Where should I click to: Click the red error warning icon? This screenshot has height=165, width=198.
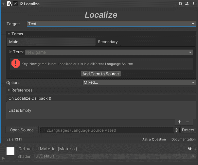[16, 63]
